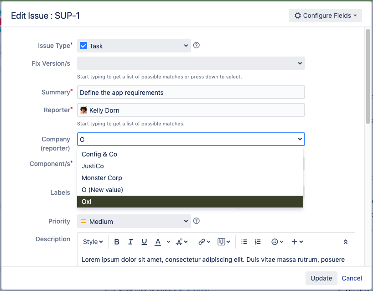Click the attachment paperclip icon
Image resolution: width=373 pixels, height=291 pixels.
221,242
